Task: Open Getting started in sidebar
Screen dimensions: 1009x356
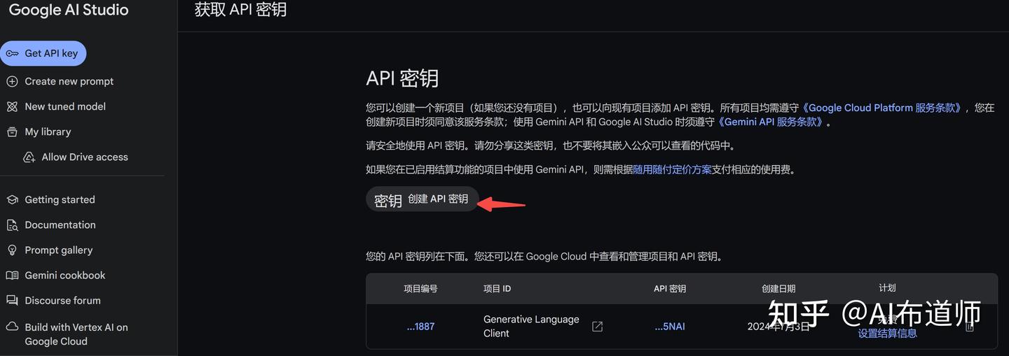Action: pos(60,199)
